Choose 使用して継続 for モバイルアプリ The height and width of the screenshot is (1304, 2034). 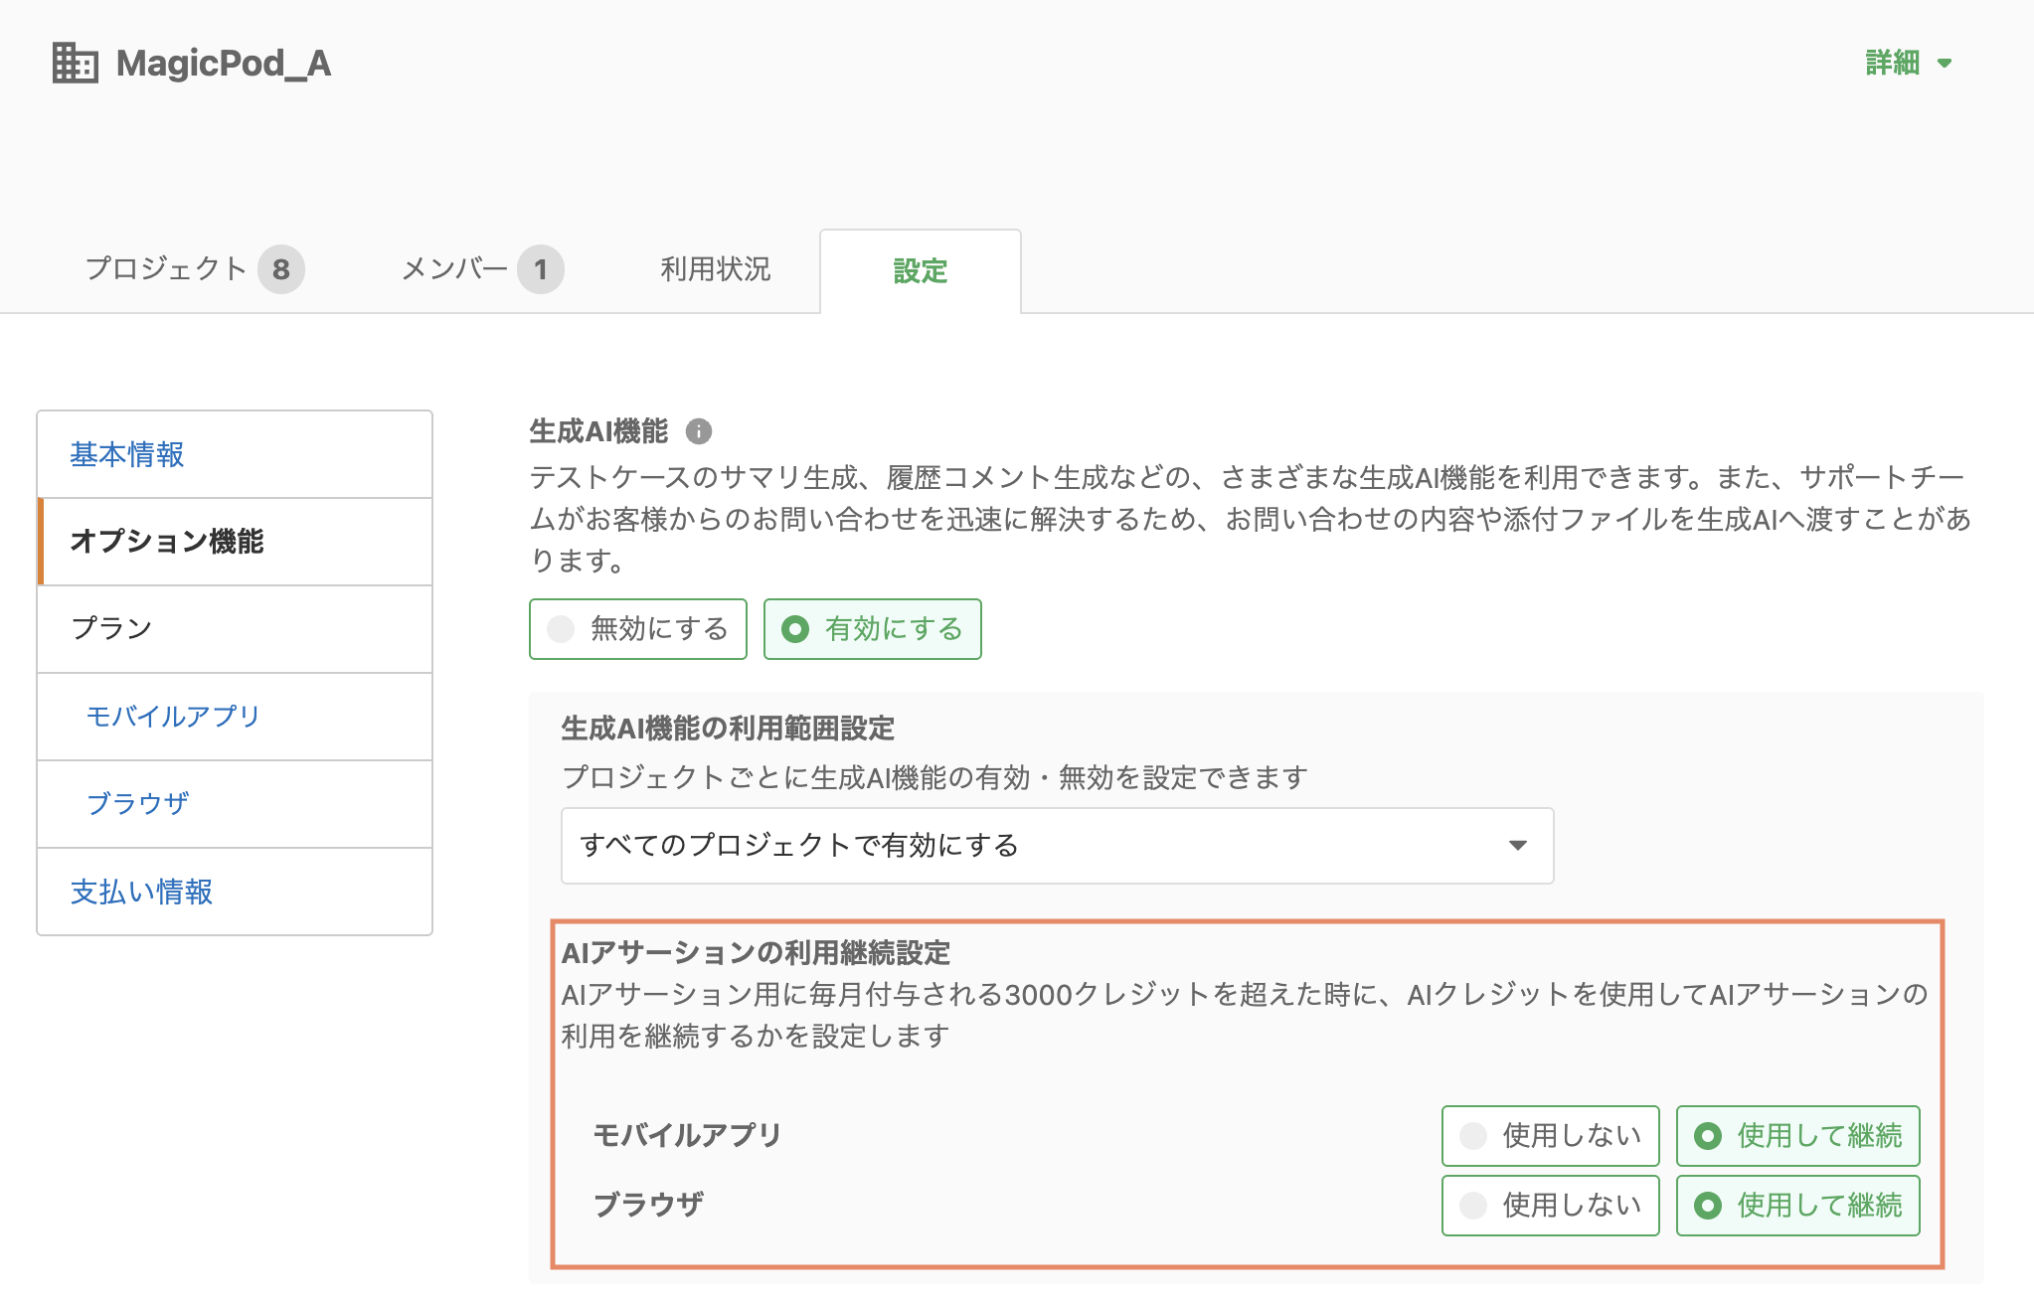pyautogui.click(x=1798, y=1136)
